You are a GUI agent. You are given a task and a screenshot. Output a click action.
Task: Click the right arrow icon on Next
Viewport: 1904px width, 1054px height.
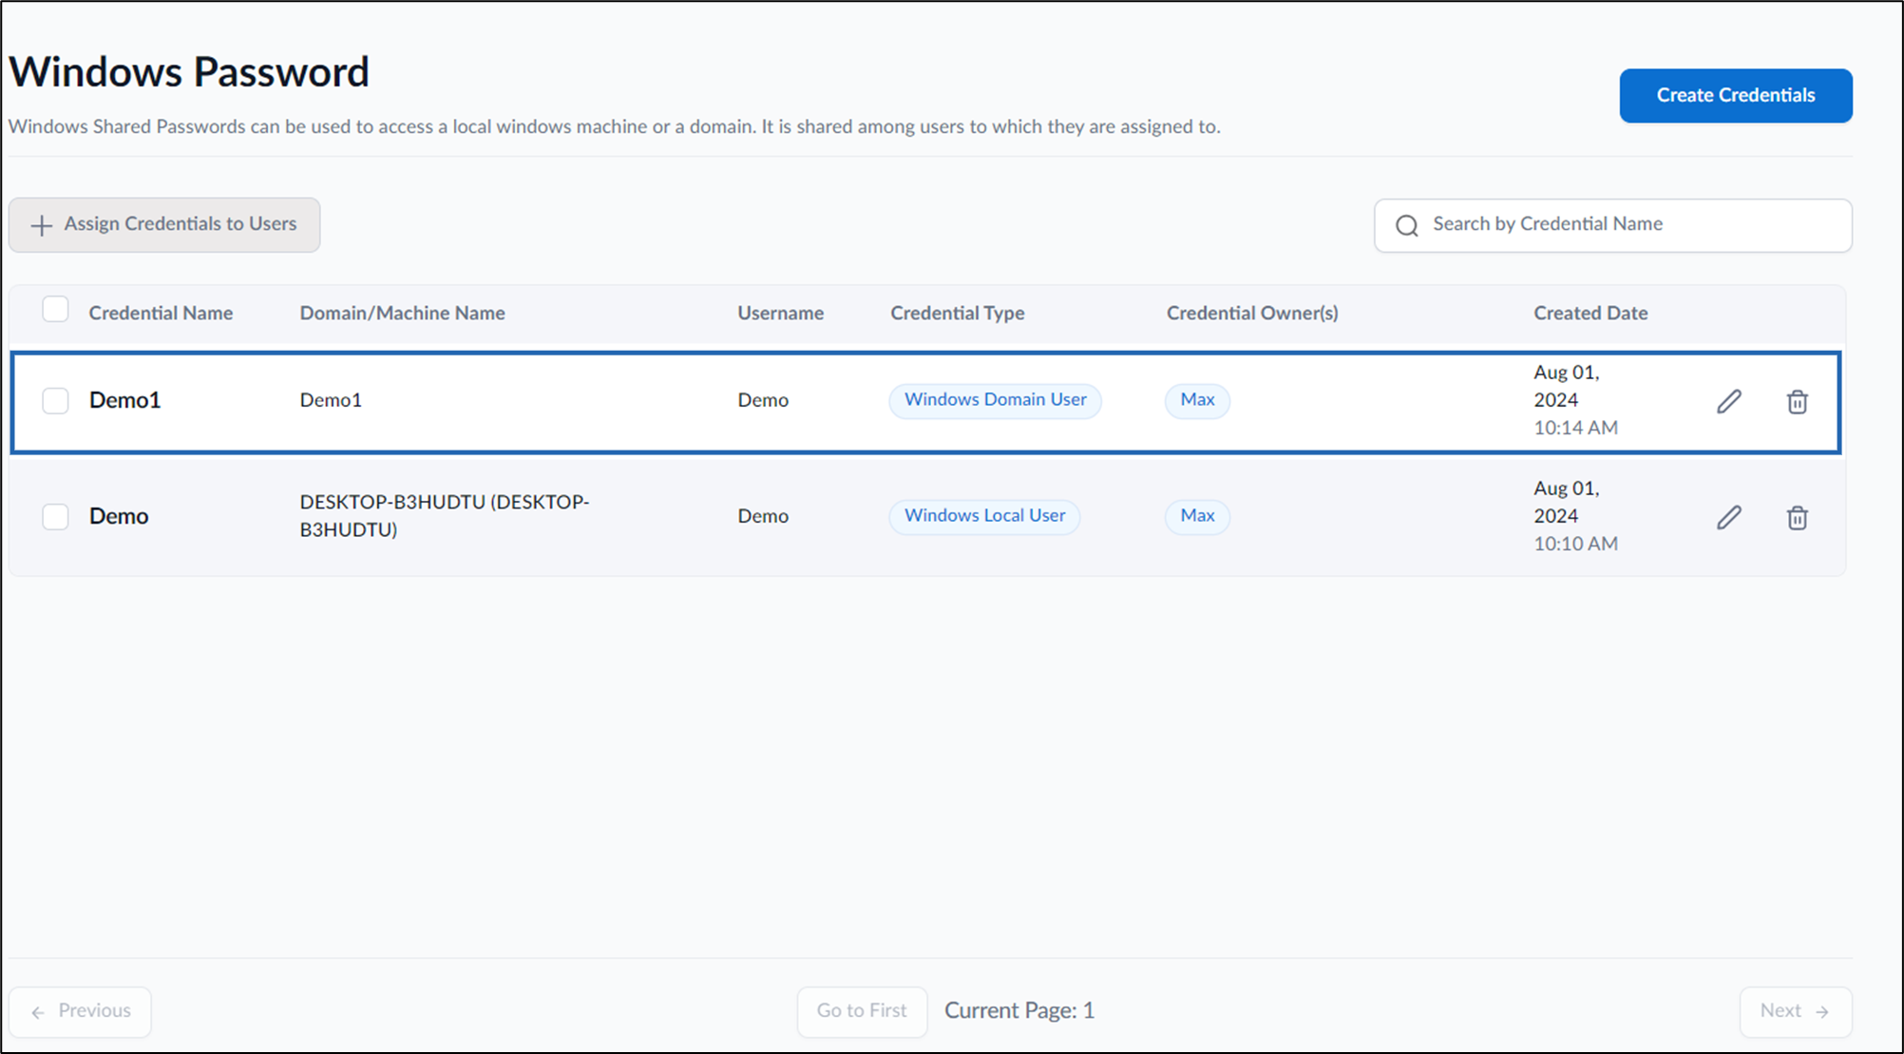coord(1822,1012)
